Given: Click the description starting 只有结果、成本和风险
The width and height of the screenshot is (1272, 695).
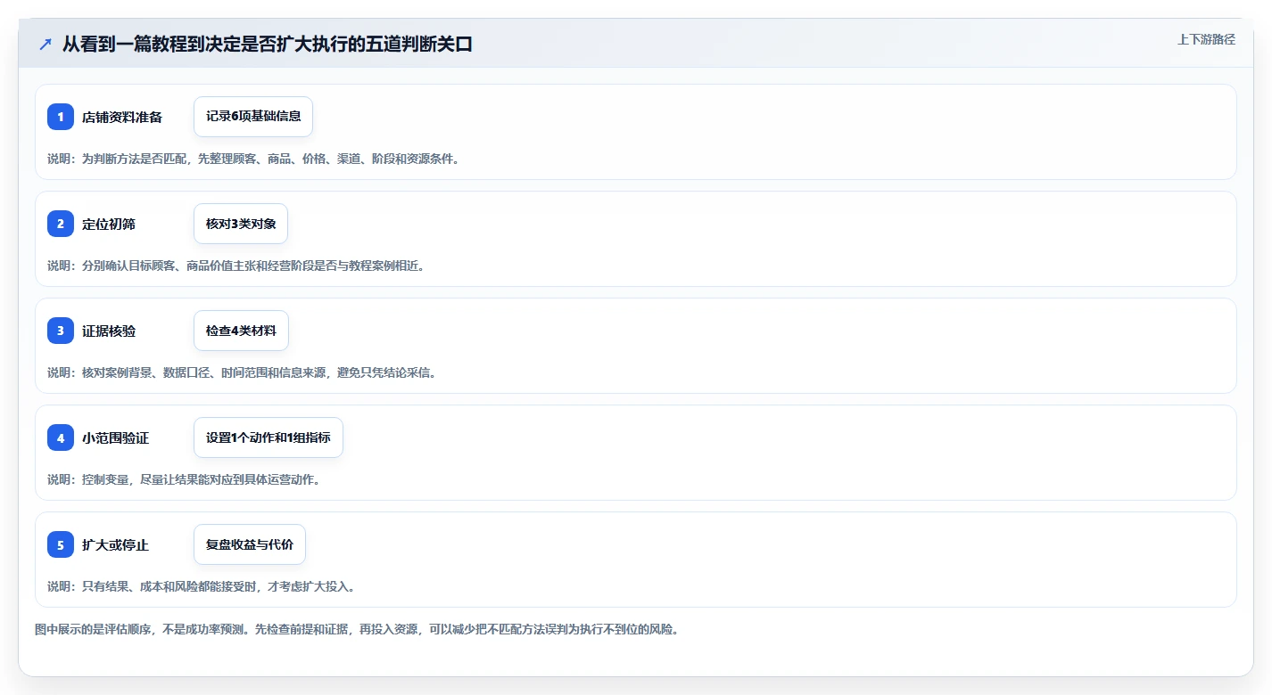Looking at the screenshot, I should coord(201,586).
